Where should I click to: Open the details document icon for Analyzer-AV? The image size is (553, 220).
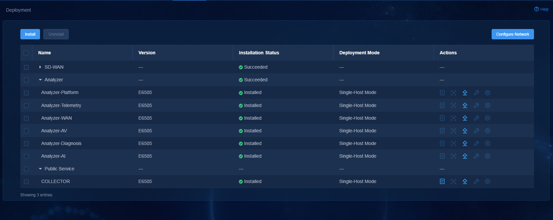click(442, 131)
